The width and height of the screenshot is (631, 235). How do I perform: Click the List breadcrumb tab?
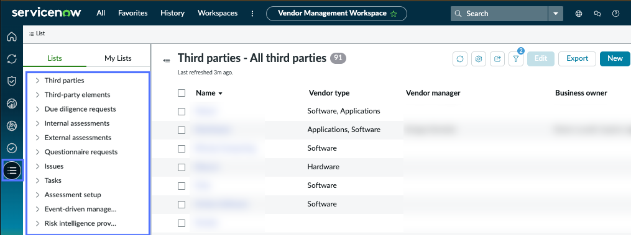click(37, 33)
